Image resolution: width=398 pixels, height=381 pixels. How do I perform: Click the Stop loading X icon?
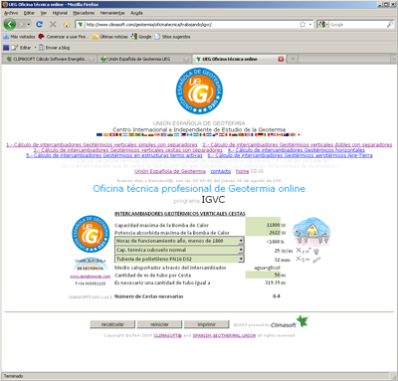53,24
